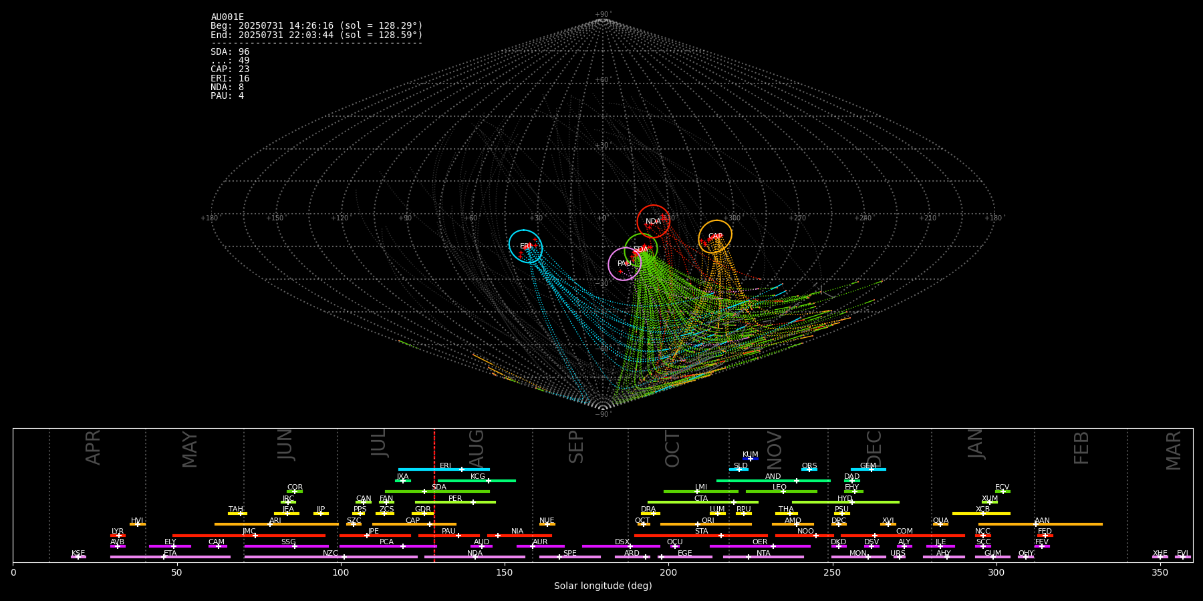Screen dimensions: 1203x601
Task: Click the SDA: 96 count entry
Action: pos(230,52)
